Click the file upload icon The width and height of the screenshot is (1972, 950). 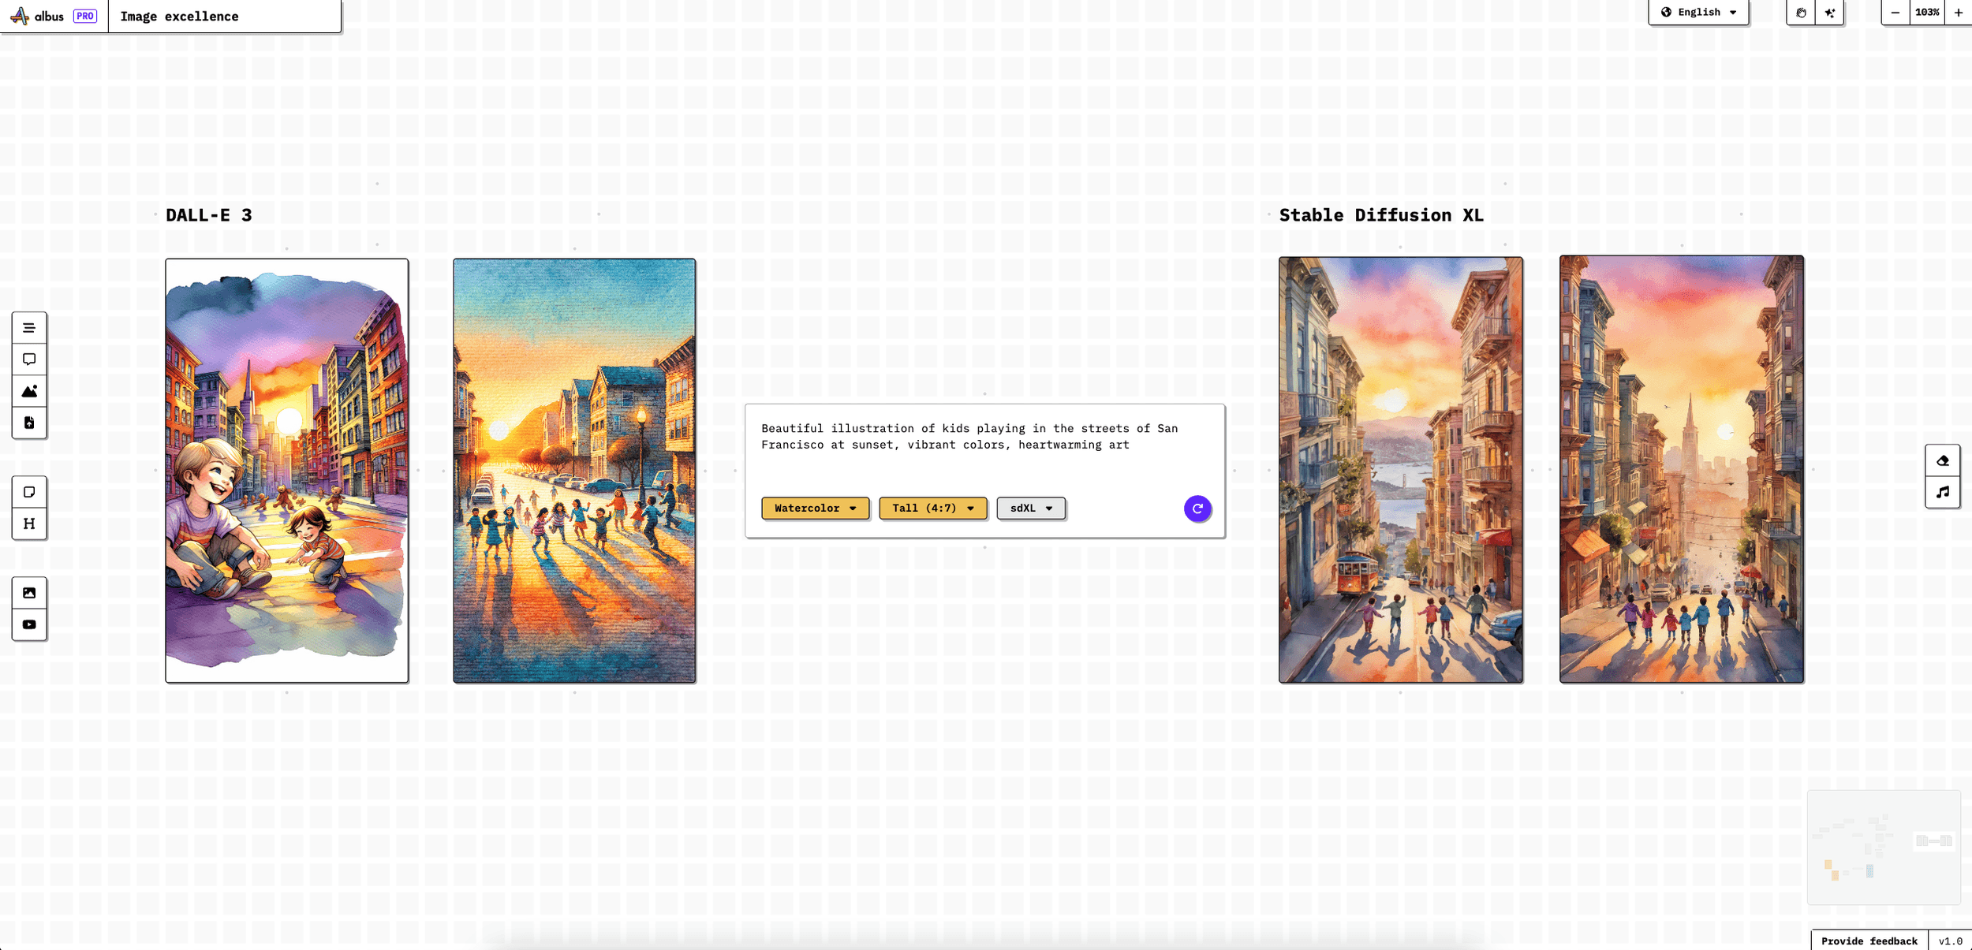(x=29, y=423)
